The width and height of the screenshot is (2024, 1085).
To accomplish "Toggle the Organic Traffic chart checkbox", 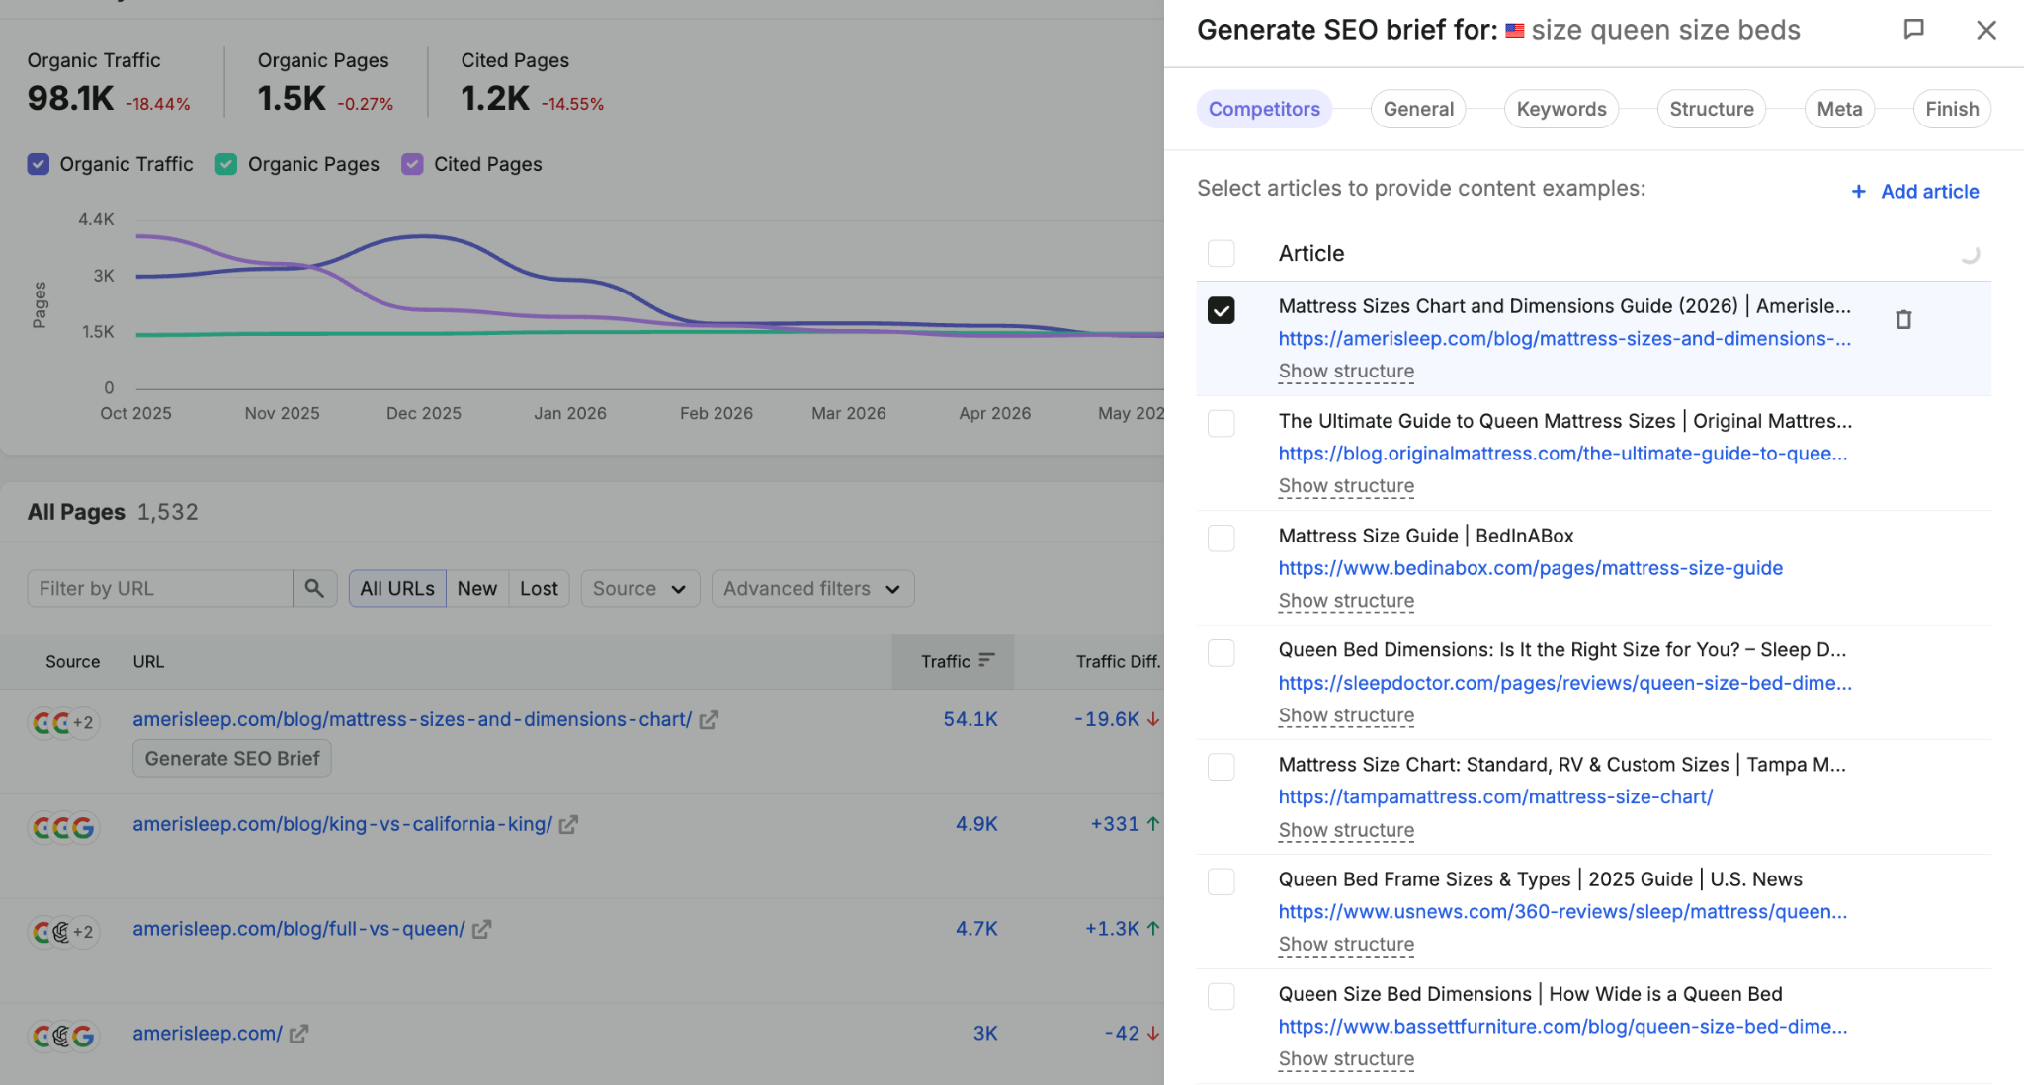I will (x=39, y=164).
